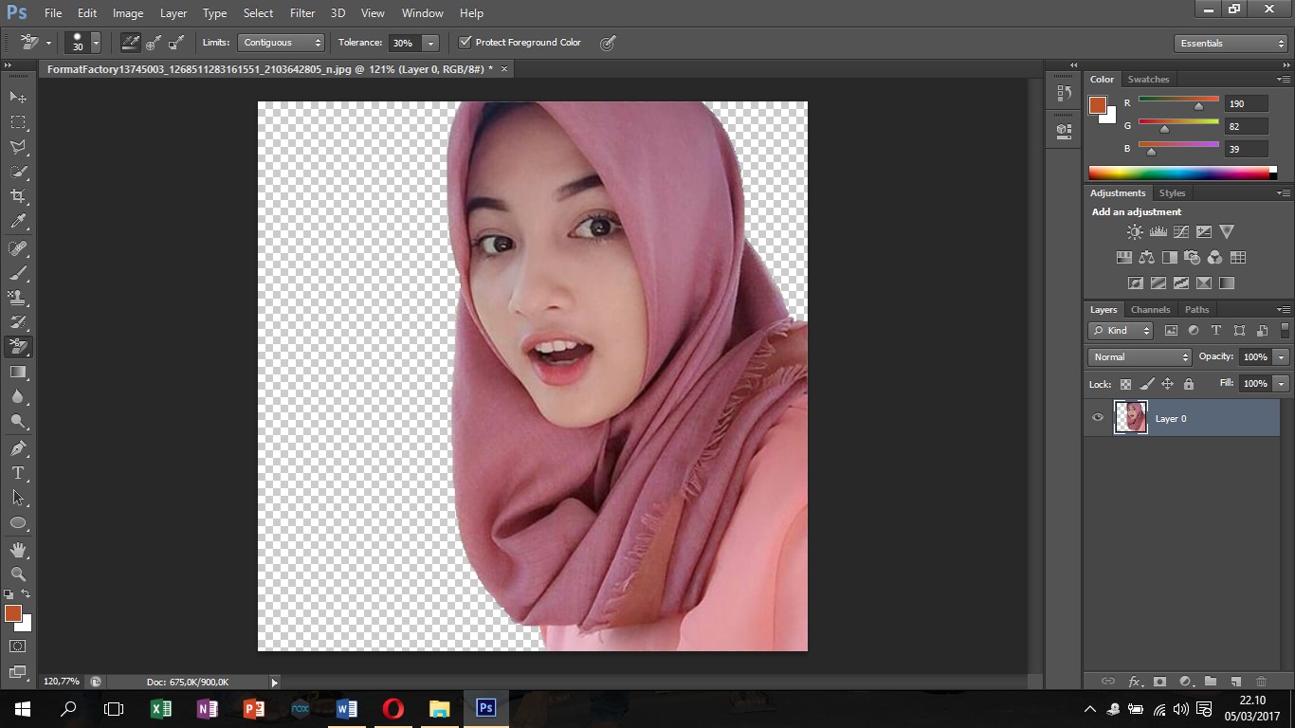Viewport: 1295px width, 728px height.
Task: Select the Horizontal Type tool
Action: [x=17, y=473]
